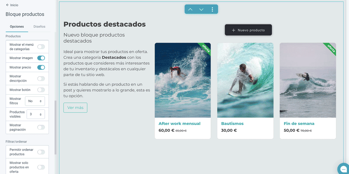
Task: Turn off the Mostrar precio switch
Action: click(x=41, y=67)
